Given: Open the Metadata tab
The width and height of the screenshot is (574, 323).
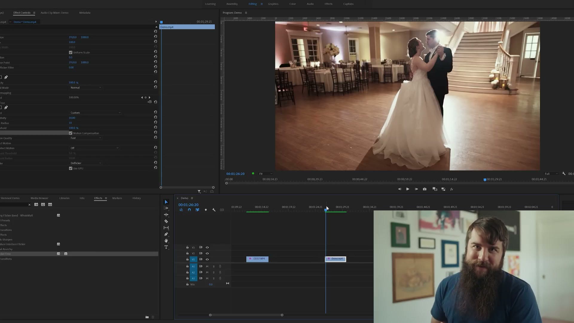Looking at the screenshot, I should tap(85, 13).
